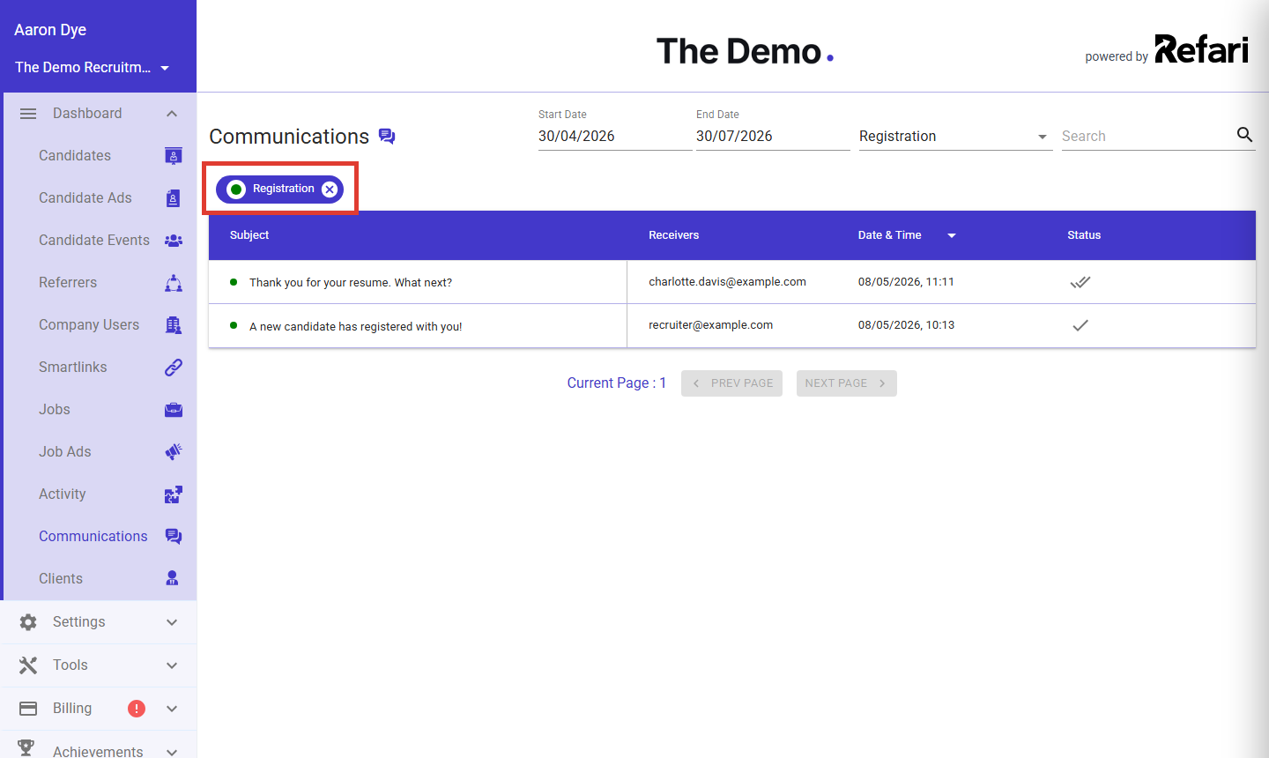Click date 08/05/2026, 11:11
Viewport: 1269px width, 758px height.
pos(906,282)
